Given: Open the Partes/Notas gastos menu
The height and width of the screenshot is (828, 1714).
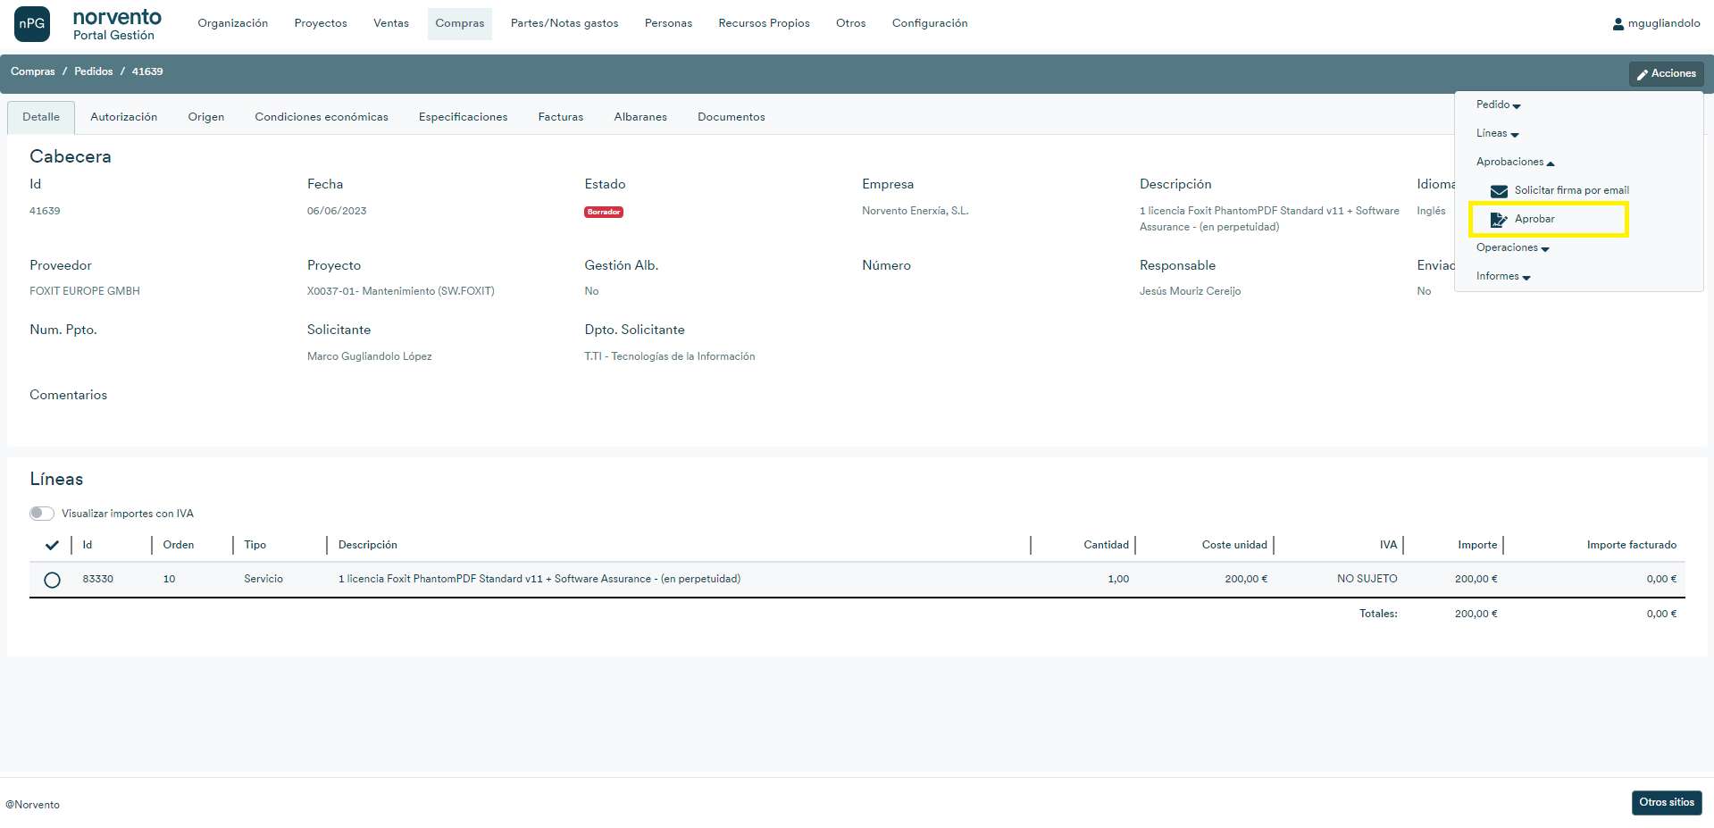Looking at the screenshot, I should [x=564, y=23].
